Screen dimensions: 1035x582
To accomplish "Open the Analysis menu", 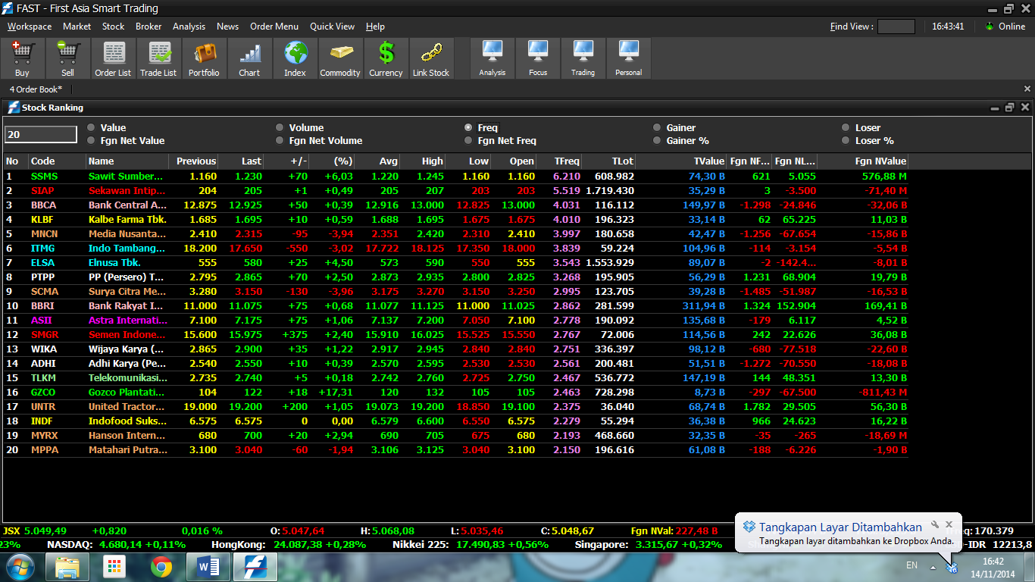I will click(x=189, y=27).
